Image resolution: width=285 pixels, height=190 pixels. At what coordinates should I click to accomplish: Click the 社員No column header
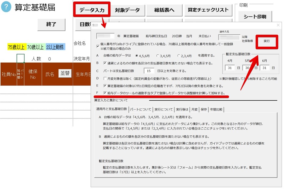coord(9,74)
